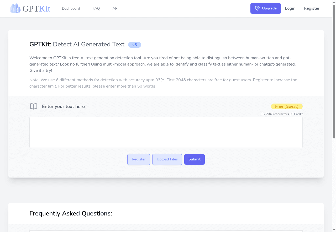Click the v3 version badge

click(x=134, y=45)
